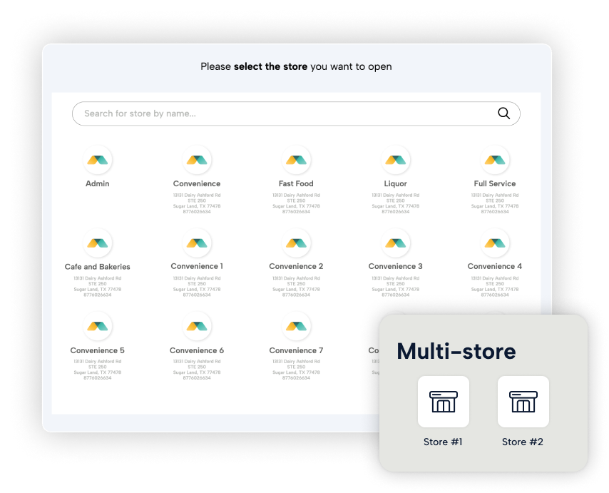Click the Store #1 storefront icon
609x493 pixels.
[x=444, y=401]
